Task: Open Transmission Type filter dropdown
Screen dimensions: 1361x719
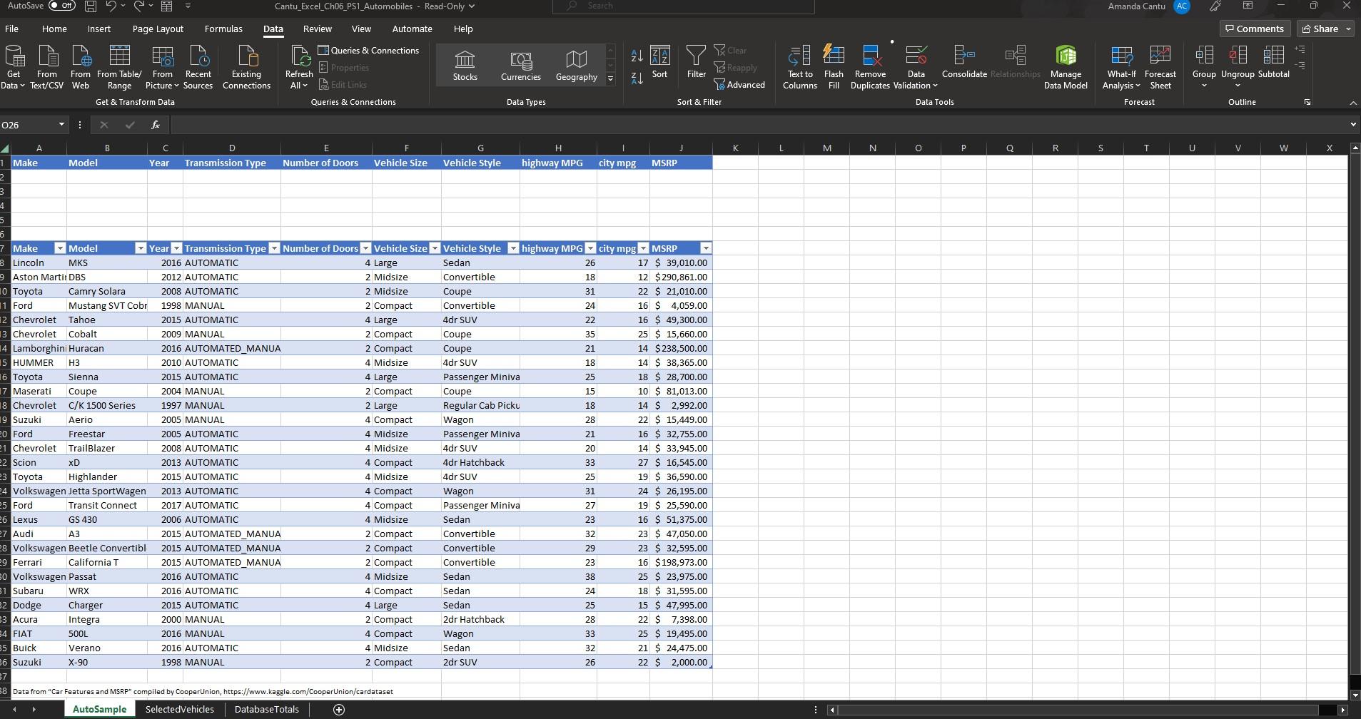Action: pyautogui.click(x=274, y=248)
